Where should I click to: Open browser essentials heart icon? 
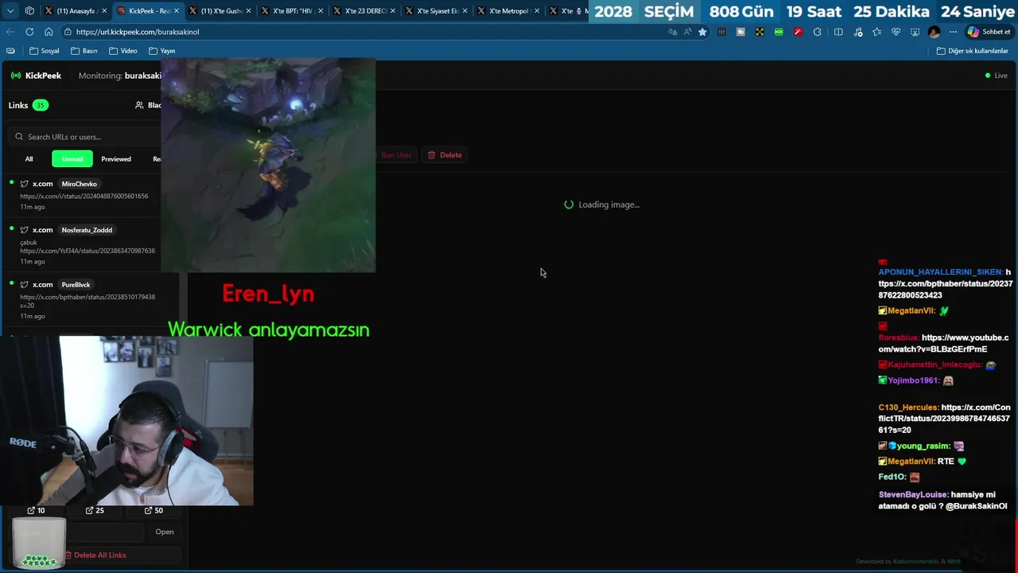tap(896, 32)
